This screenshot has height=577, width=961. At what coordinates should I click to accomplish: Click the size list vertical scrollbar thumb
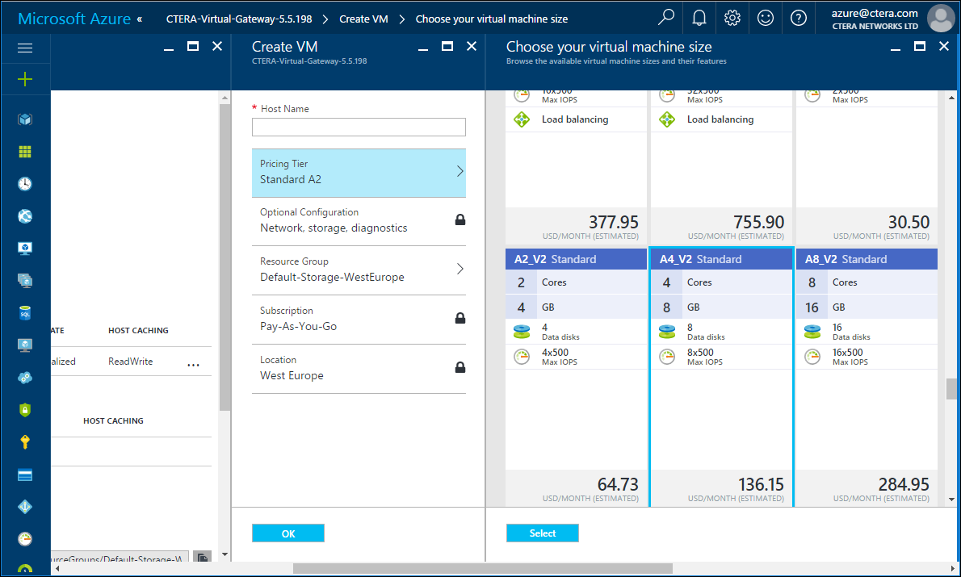[x=951, y=389]
